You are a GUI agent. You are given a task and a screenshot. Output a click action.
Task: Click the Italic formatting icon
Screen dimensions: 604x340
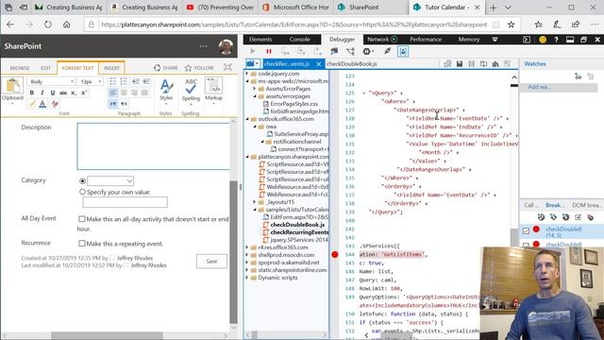(x=42, y=93)
